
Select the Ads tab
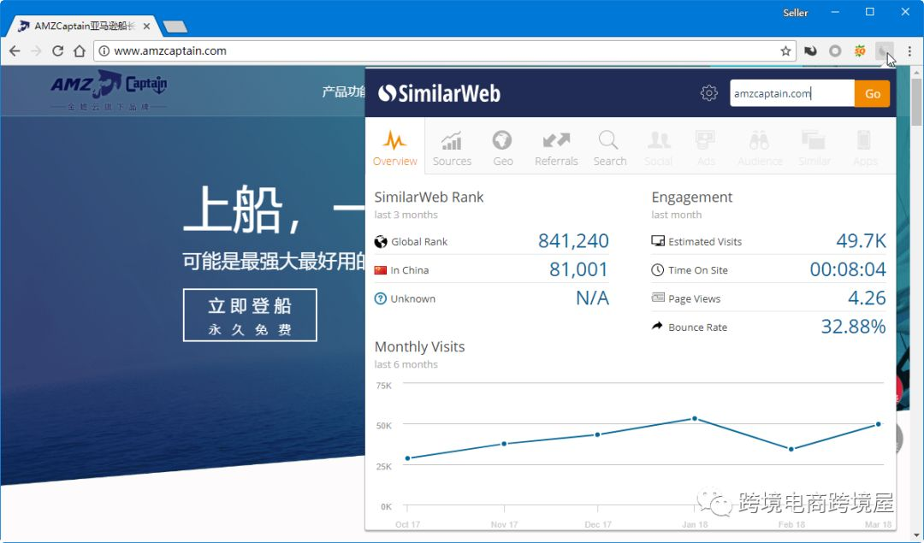pyautogui.click(x=705, y=149)
